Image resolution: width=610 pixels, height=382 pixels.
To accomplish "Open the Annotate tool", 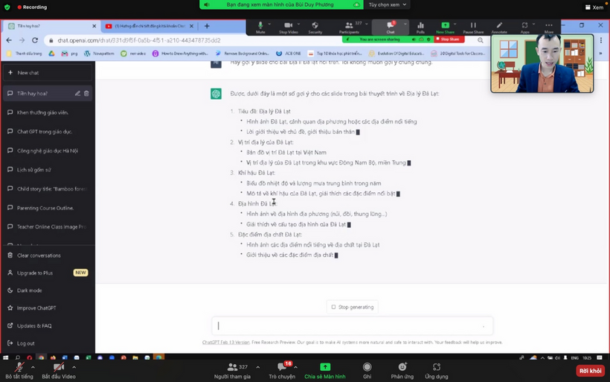I will pos(499,28).
